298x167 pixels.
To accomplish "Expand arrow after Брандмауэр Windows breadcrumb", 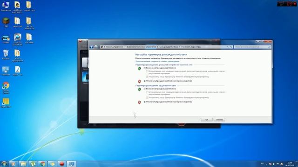I will coord(180,47).
